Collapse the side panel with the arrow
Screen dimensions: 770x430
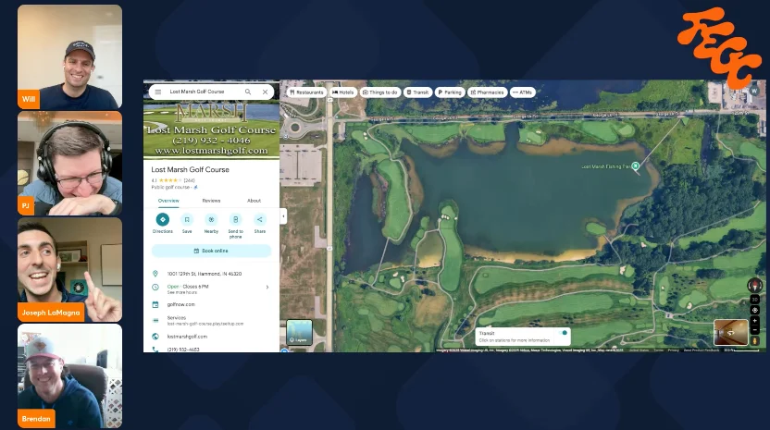tap(283, 215)
